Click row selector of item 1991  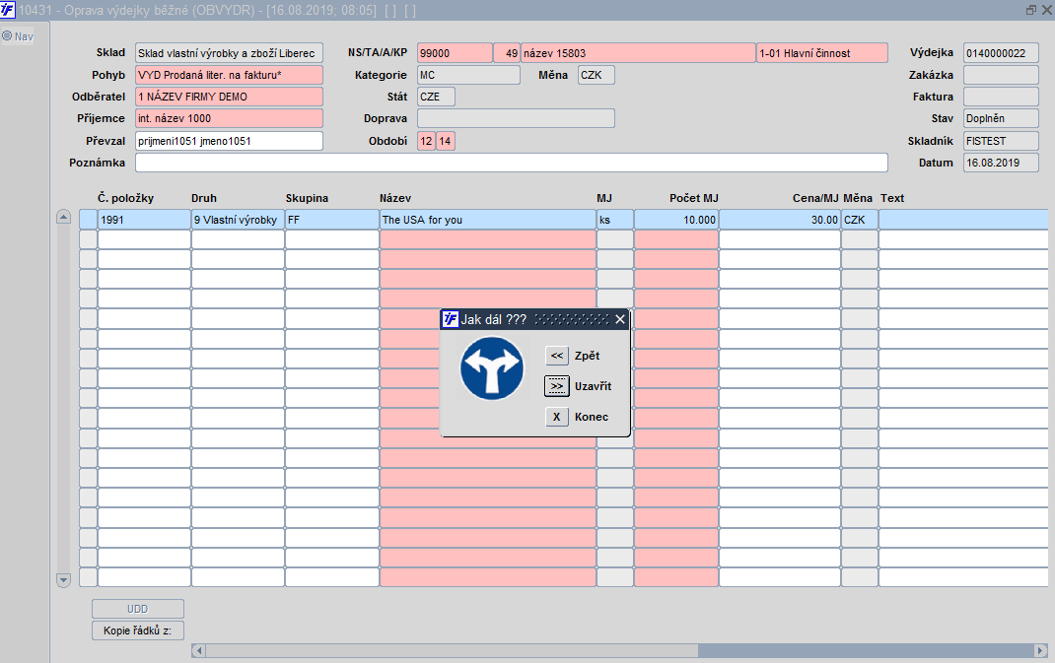click(x=88, y=220)
